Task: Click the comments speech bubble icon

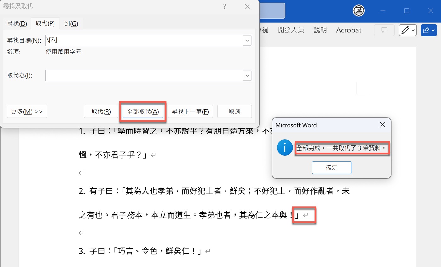Action: pos(384,30)
